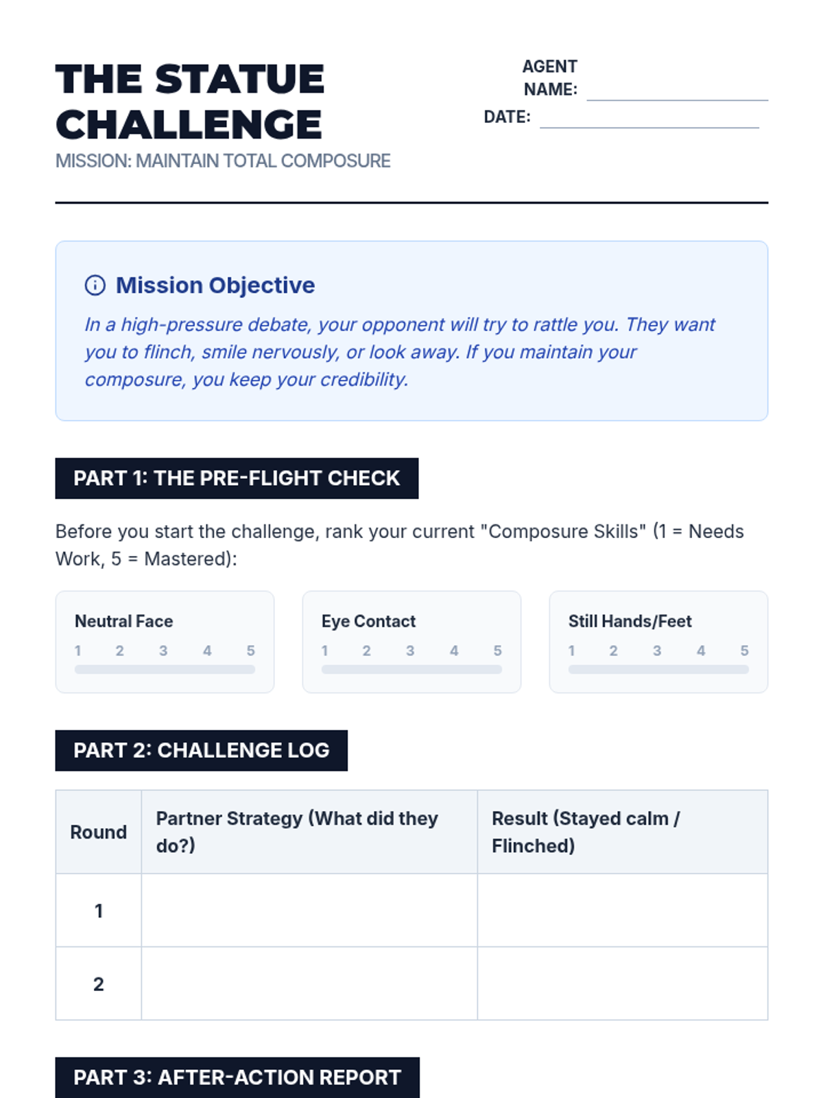
Task: Click Round 2 Result cell
Action: pos(622,983)
